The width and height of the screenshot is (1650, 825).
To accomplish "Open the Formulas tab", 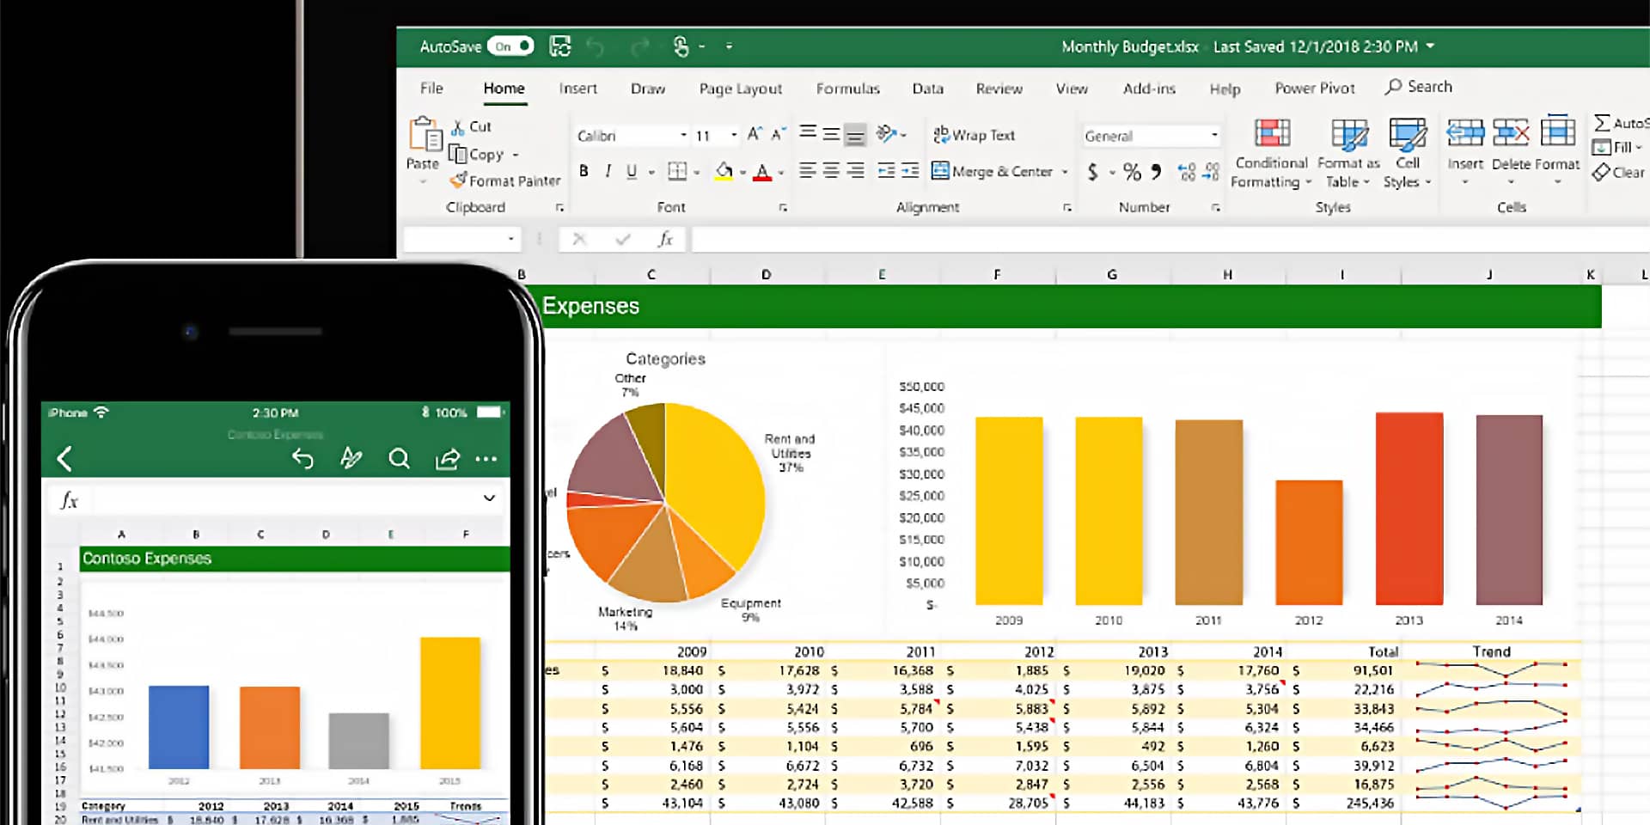I will pos(848,88).
